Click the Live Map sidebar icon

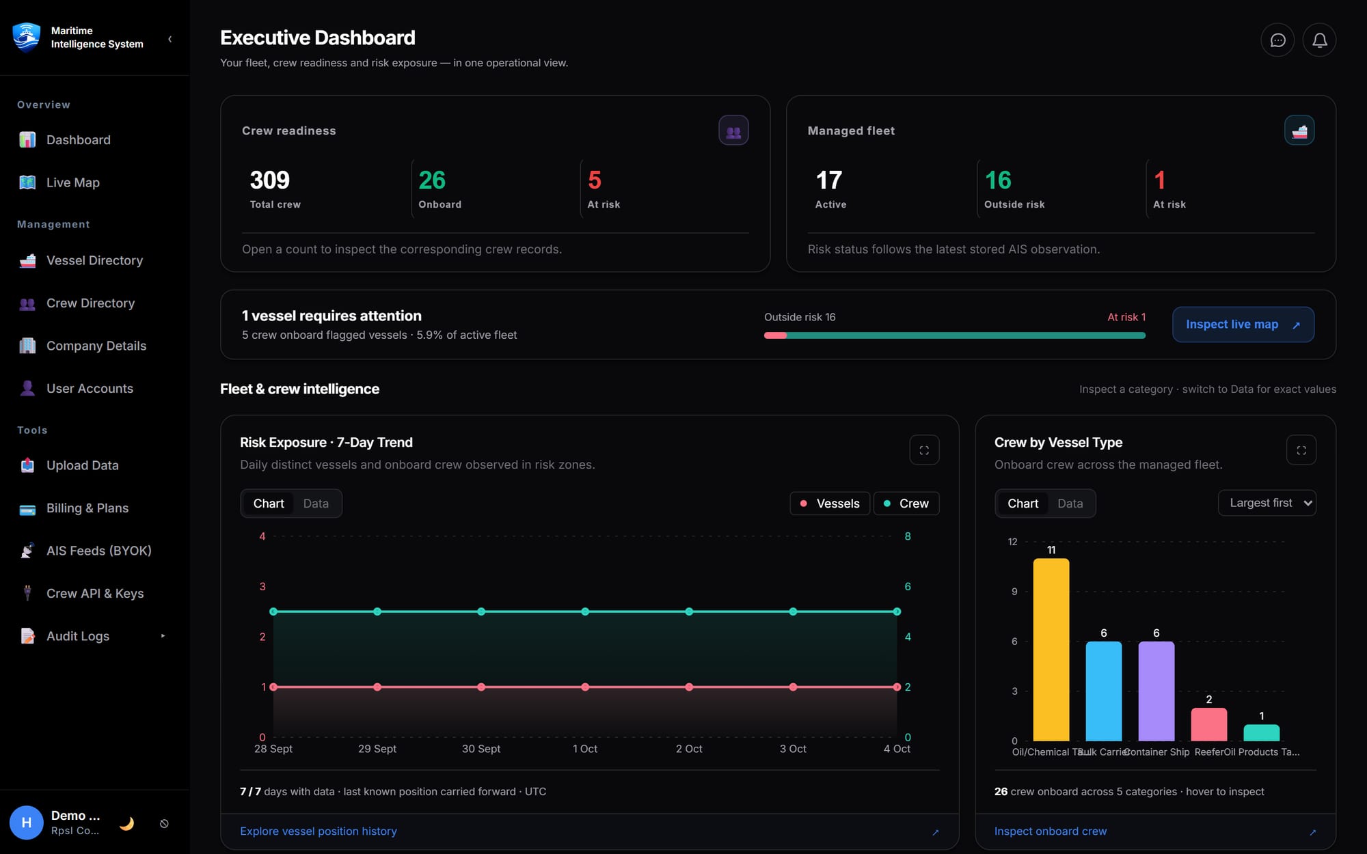click(27, 182)
